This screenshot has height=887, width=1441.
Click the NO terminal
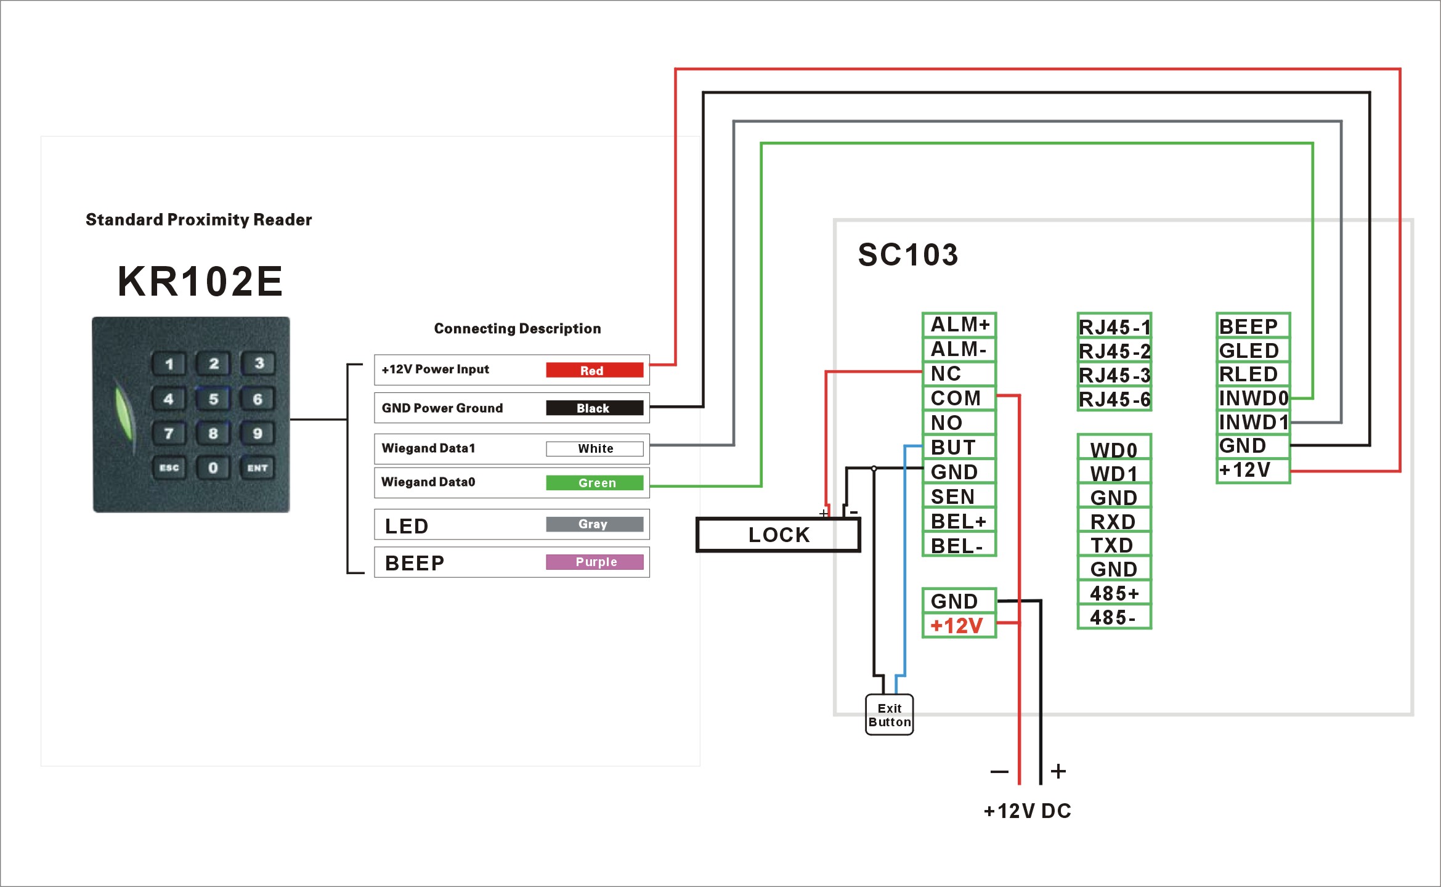tap(959, 423)
